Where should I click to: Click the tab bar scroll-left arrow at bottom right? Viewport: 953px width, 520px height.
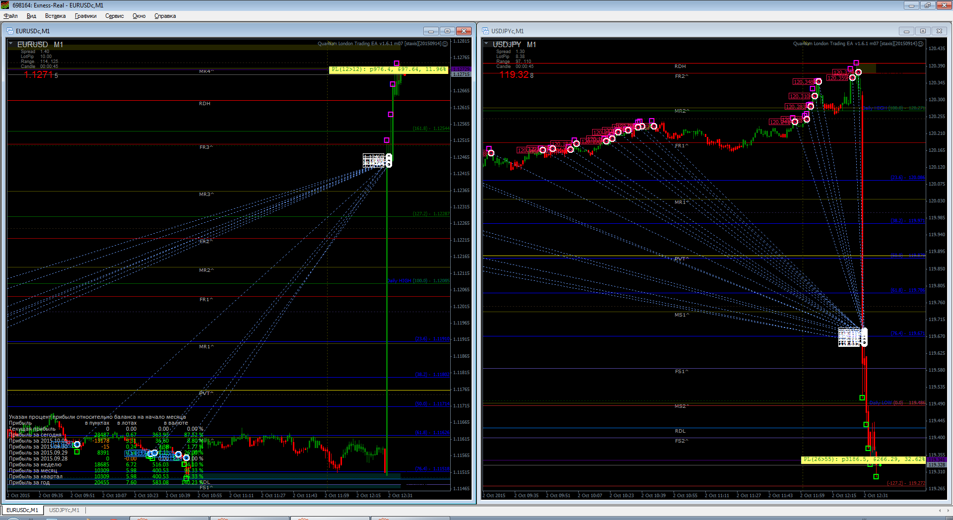point(940,510)
